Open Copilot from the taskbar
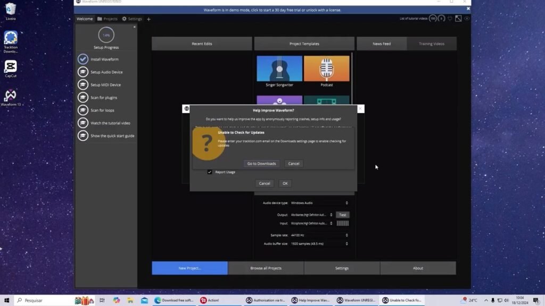The image size is (545, 306). [x=116, y=300]
